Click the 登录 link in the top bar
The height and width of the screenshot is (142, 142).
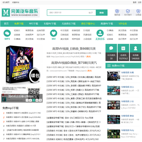[135, 2]
